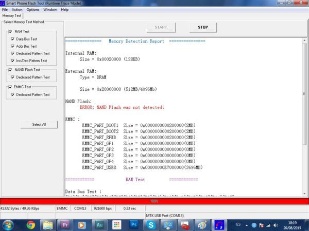Open the Windows Start menu
309x231 pixels.
(8, 225)
